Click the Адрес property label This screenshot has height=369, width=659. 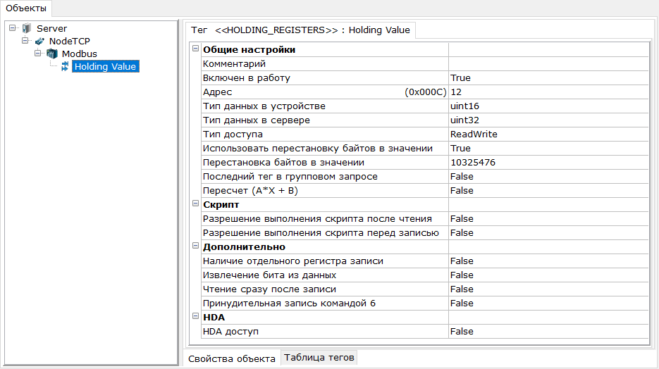tap(217, 92)
